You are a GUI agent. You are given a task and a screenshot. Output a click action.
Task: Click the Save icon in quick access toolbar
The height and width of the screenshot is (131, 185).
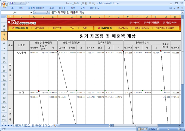pos(11,3)
